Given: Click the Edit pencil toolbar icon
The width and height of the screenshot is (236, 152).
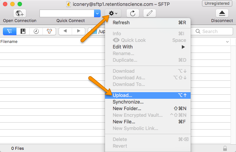Looking at the screenshot, I should pos(150,13).
